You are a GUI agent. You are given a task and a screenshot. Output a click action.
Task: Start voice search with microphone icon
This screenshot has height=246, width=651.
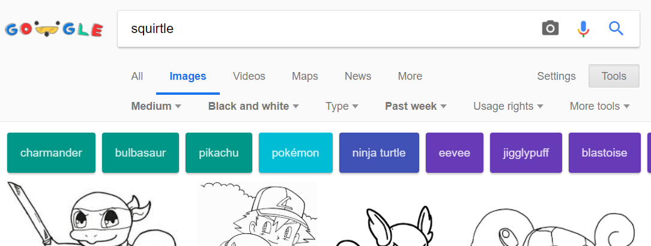coord(583,28)
